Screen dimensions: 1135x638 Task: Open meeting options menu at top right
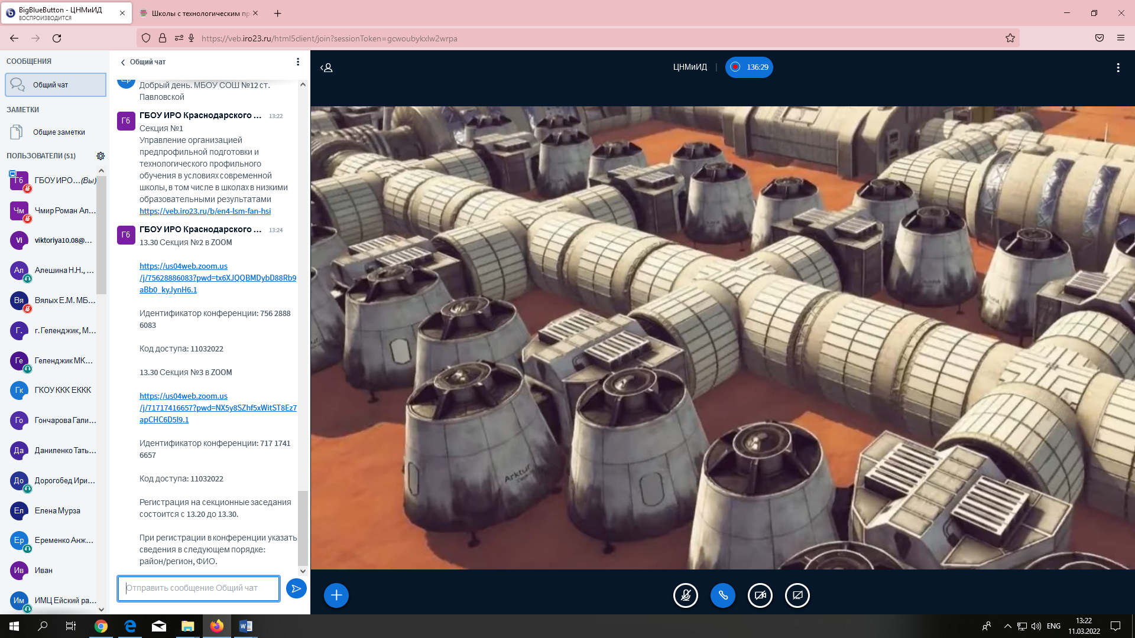1118,68
